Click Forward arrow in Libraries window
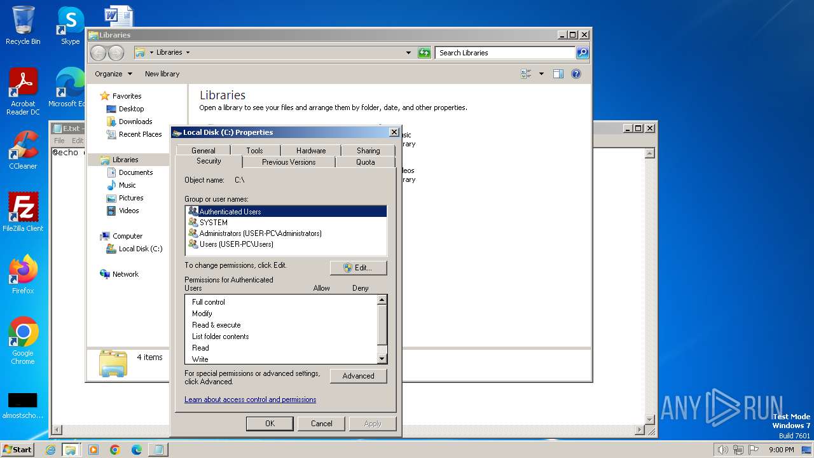Screen dimensions: 814x458 click(116, 53)
